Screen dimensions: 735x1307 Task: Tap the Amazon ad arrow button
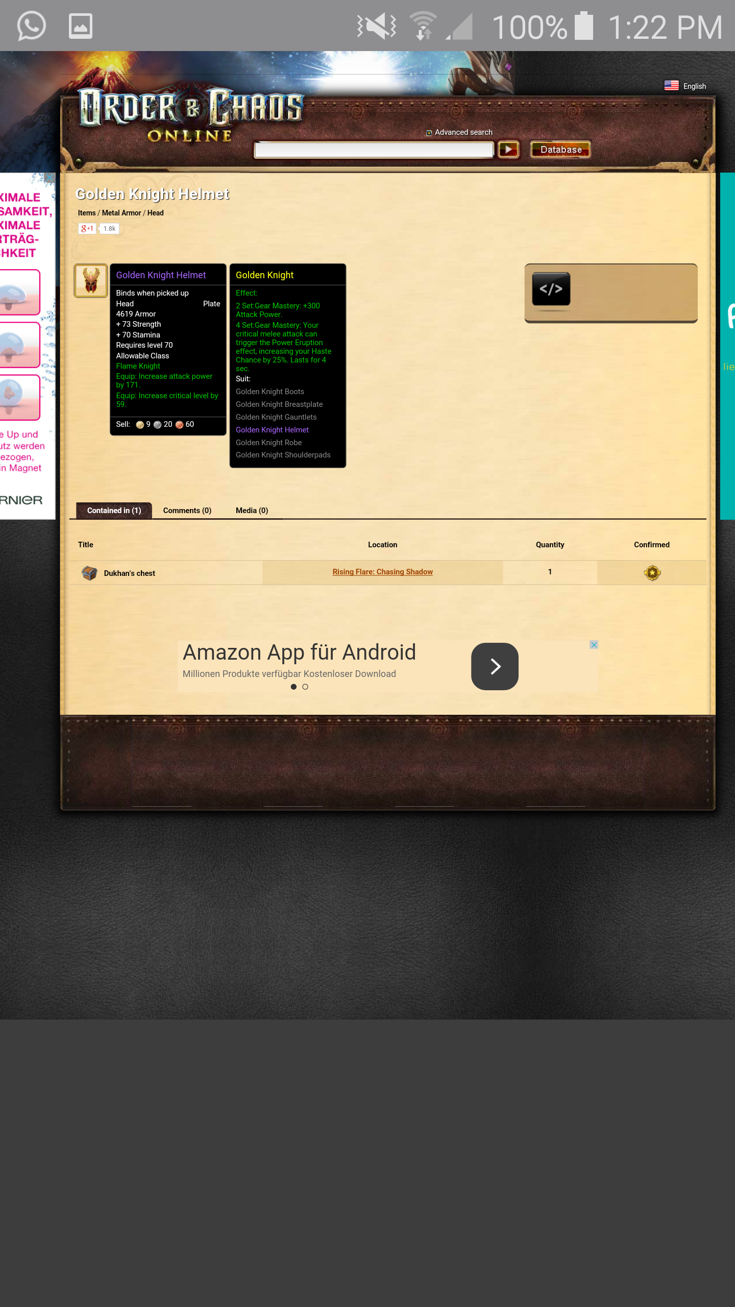pos(494,666)
